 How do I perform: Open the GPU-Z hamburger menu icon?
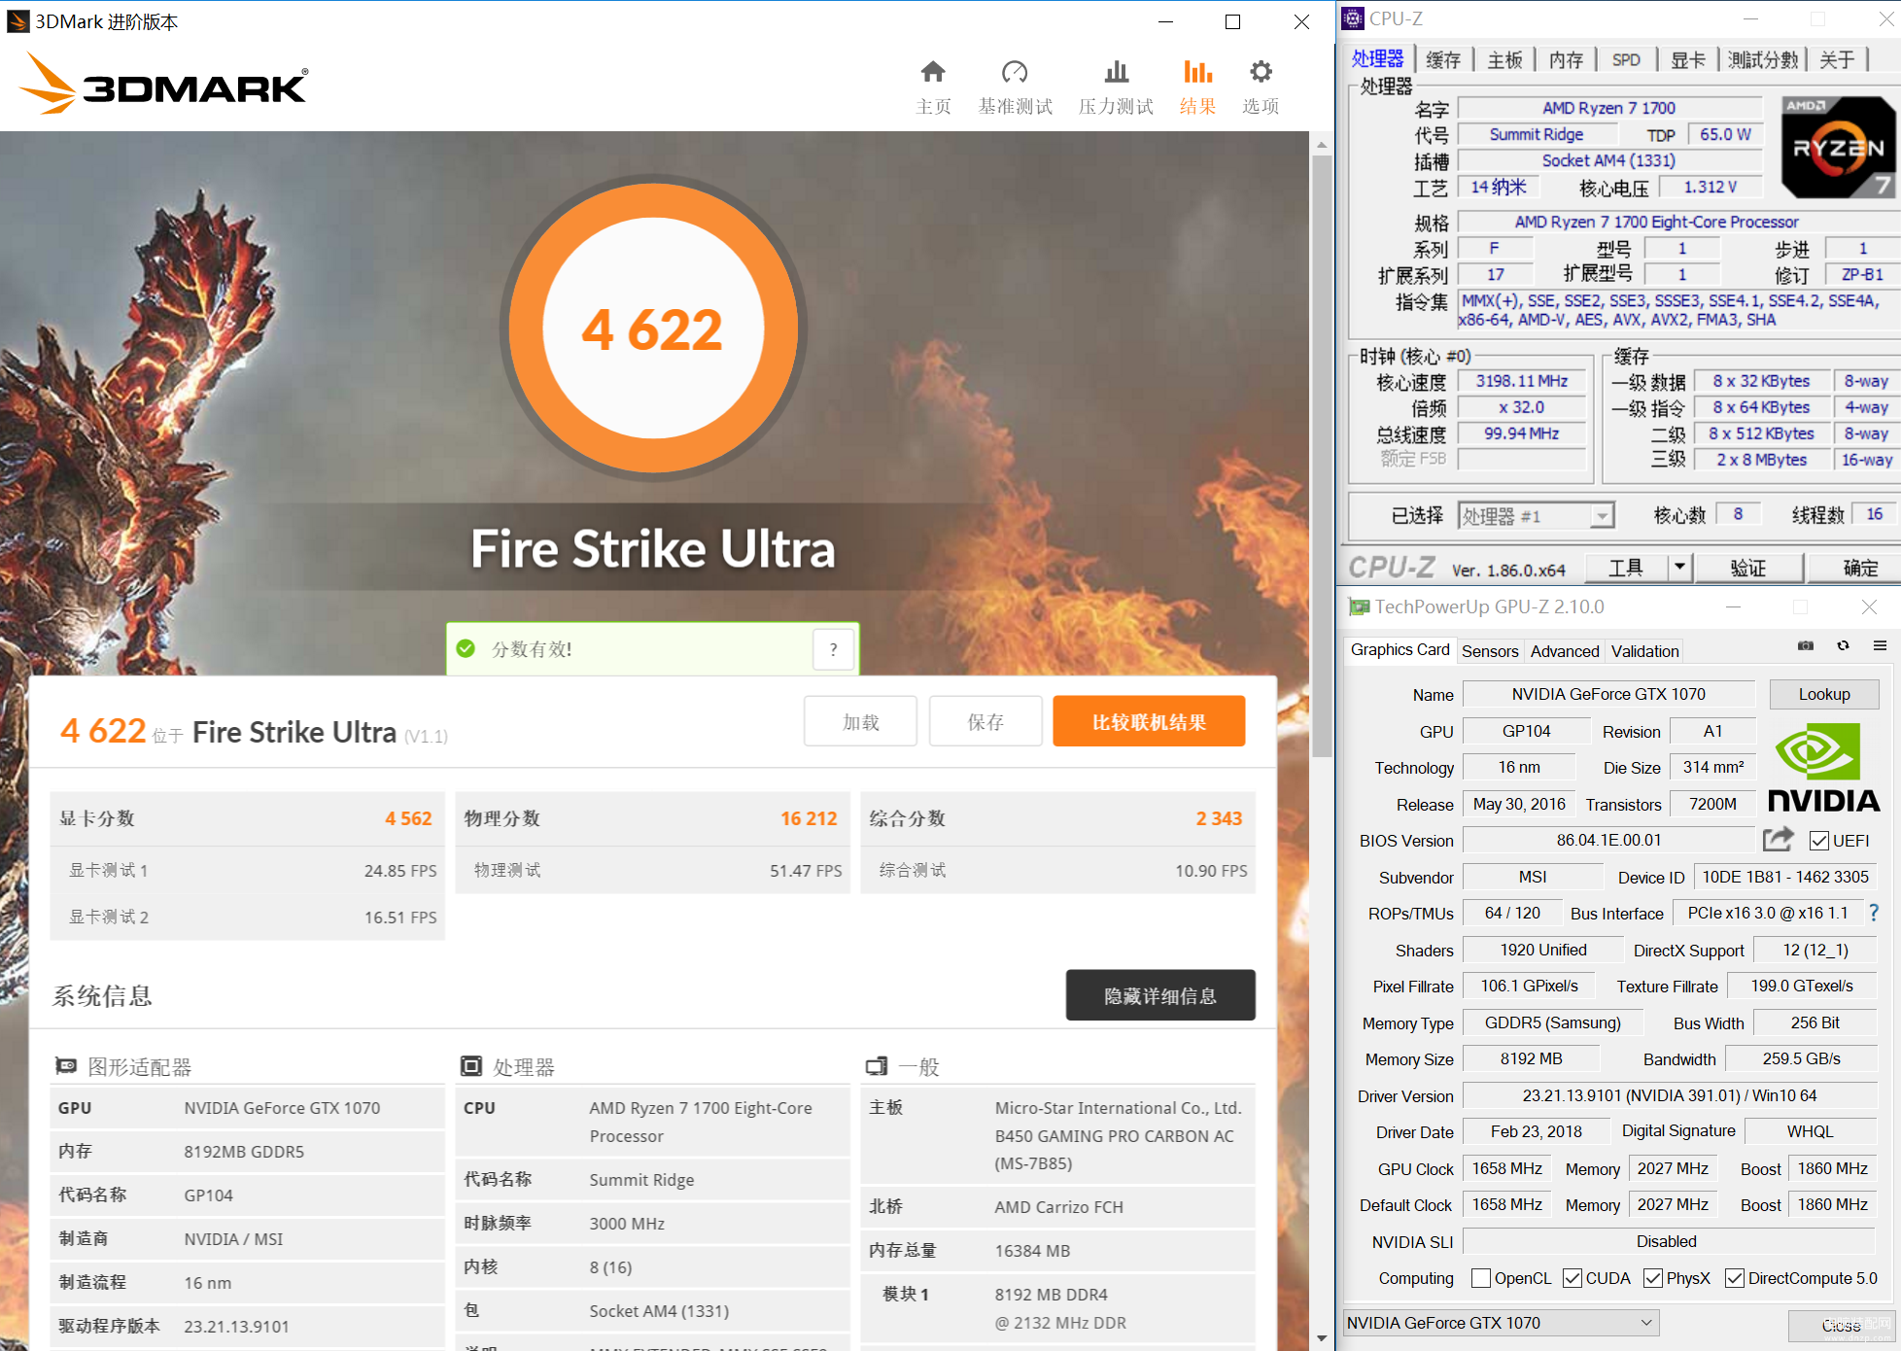pos(1880,645)
